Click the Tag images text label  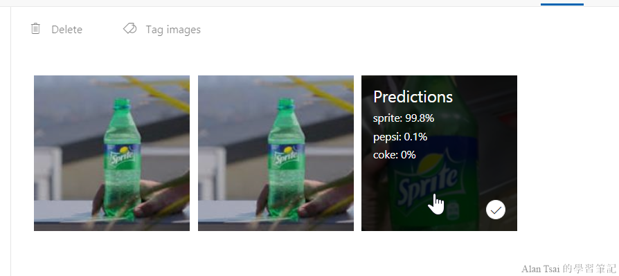pyautogui.click(x=173, y=30)
